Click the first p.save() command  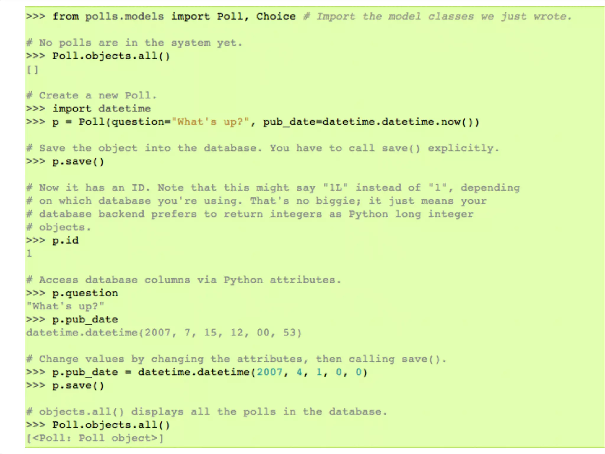click(x=78, y=161)
